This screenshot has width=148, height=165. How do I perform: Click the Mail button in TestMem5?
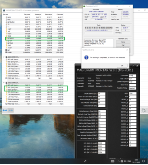(x=123, y=45)
